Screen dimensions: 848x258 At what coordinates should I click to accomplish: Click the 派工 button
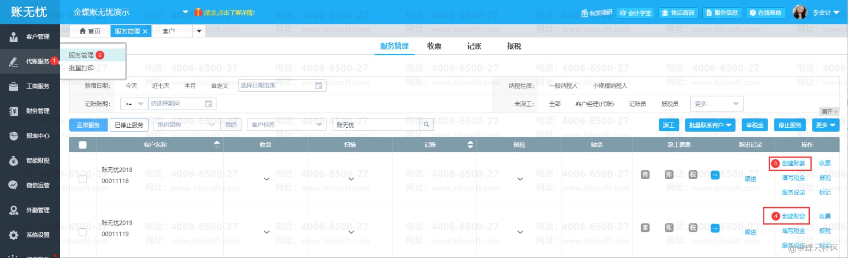pyautogui.click(x=668, y=125)
